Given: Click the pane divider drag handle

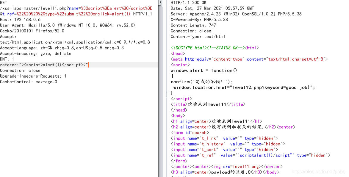Looking at the screenshot, I should click(166, 94).
